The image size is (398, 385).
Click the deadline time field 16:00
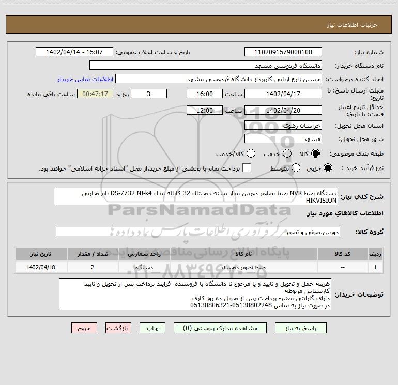(x=205, y=94)
